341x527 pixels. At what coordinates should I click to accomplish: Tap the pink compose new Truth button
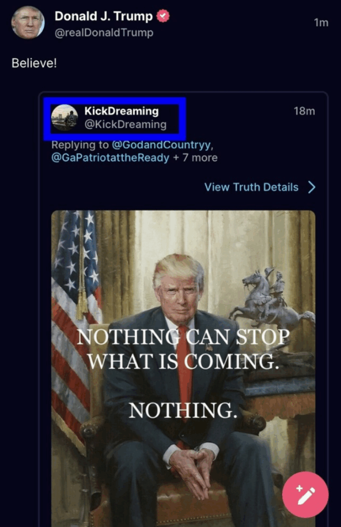(305, 495)
